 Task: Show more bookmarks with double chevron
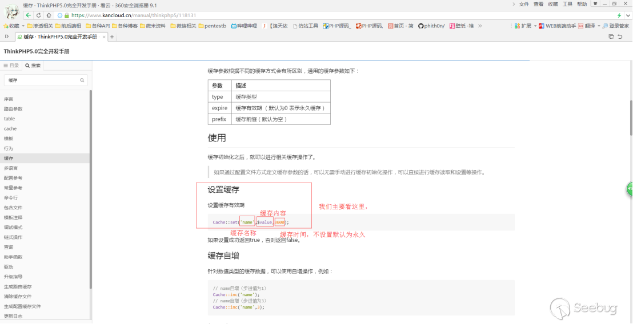(x=479, y=26)
